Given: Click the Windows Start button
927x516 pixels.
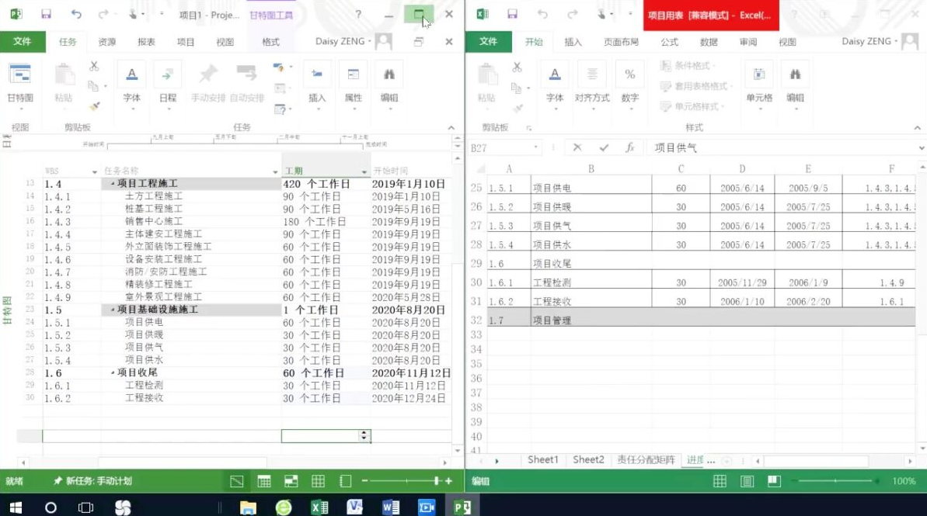Looking at the screenshot, I should tap(16, 507).
